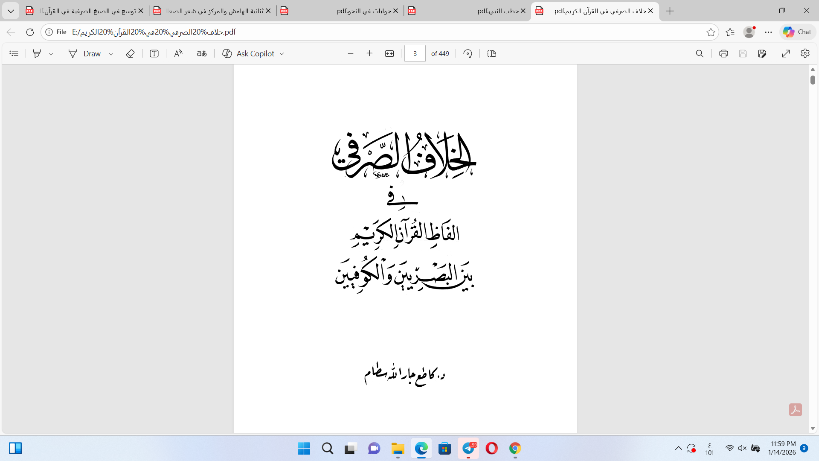Zoom in the PDF page
Viewport: 819px width, 461px height.
pyautogui.click(x=369, y=53)
